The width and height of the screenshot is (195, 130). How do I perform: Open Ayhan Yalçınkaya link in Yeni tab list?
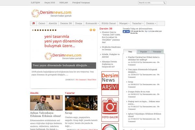coord(145,115)
